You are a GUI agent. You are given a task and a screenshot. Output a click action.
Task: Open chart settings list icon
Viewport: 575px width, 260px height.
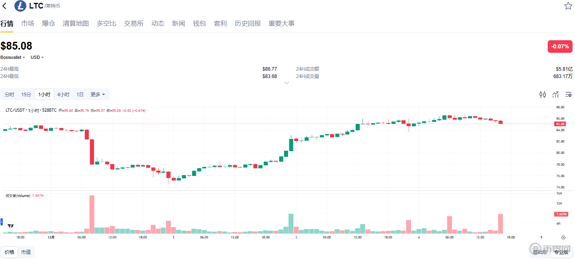click(568, 95)
